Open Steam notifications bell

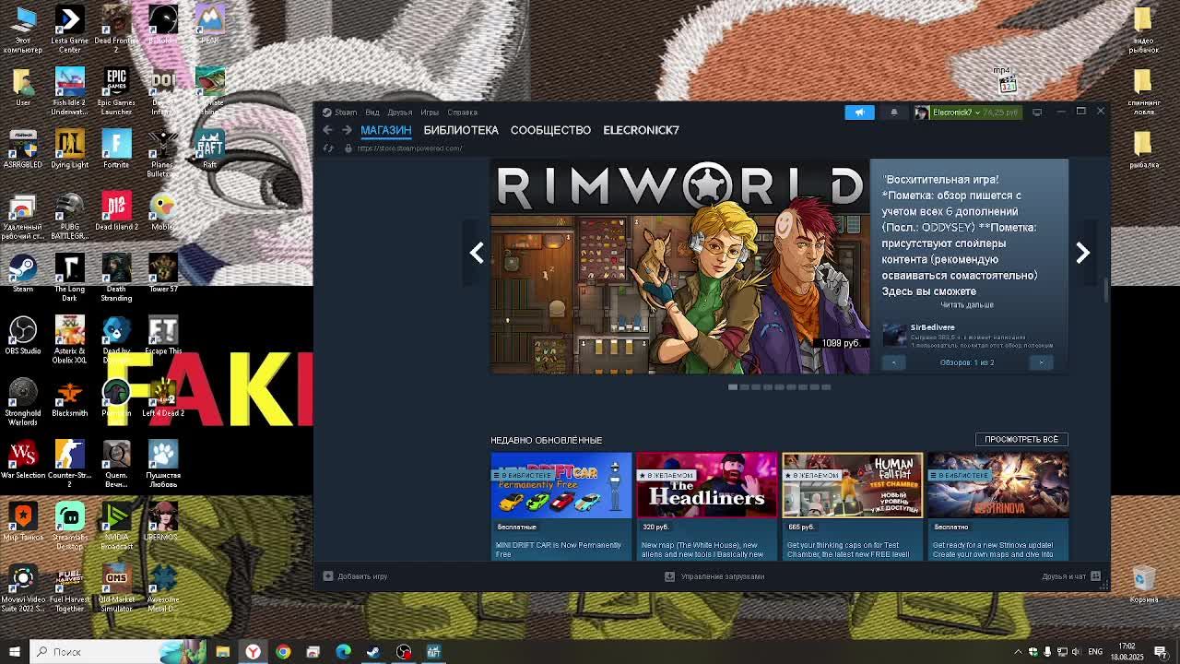[x=893, y=113]
